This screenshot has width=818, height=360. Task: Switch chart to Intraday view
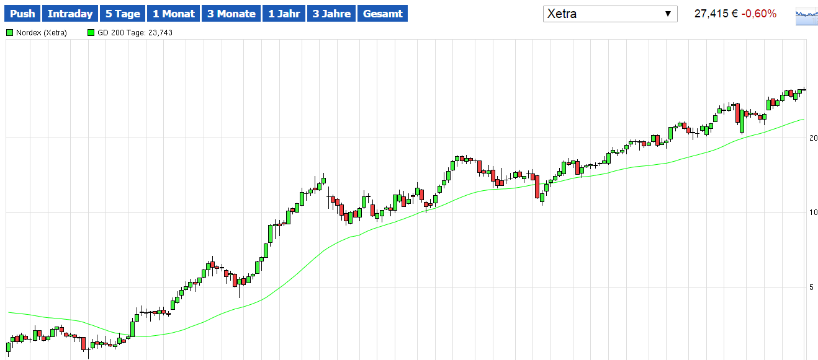[70, 14]
